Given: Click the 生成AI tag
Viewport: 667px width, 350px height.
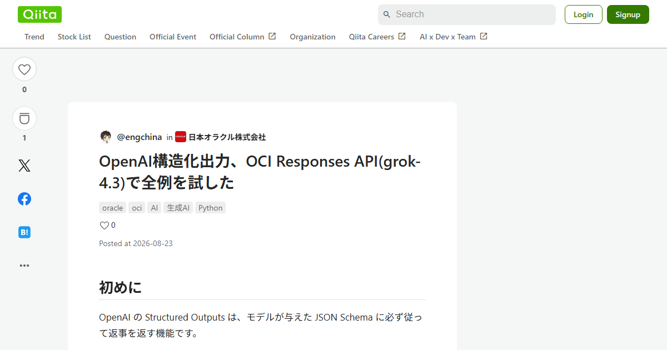Looking at the screenshot, I should (178, 208).
